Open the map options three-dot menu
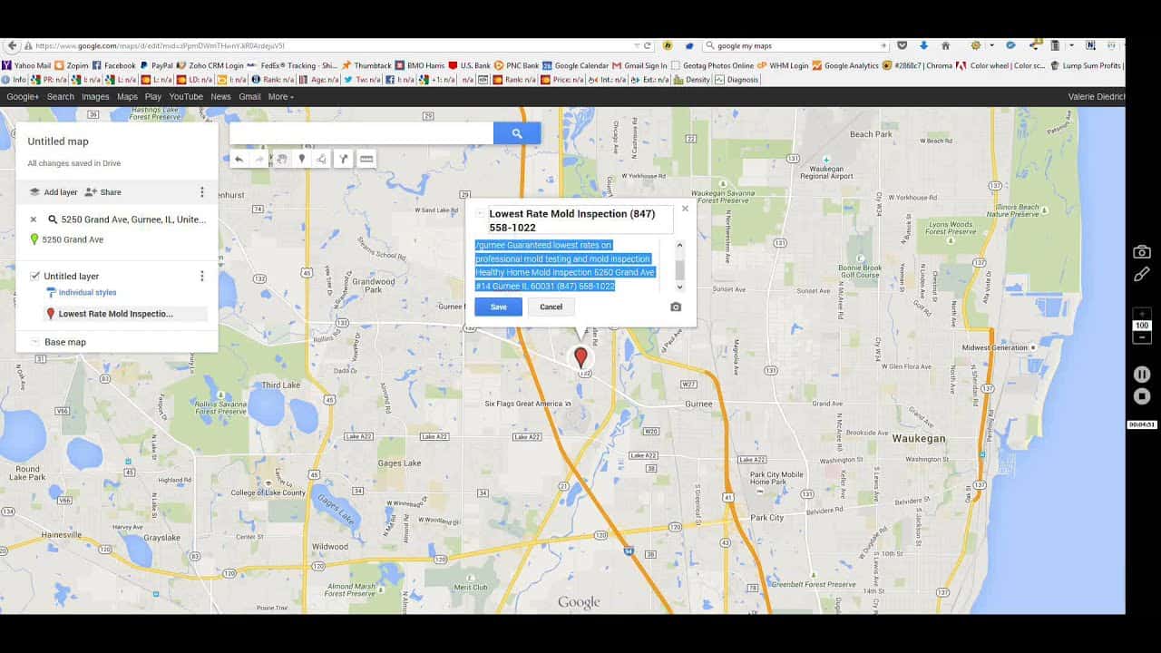 click(201, 192)
